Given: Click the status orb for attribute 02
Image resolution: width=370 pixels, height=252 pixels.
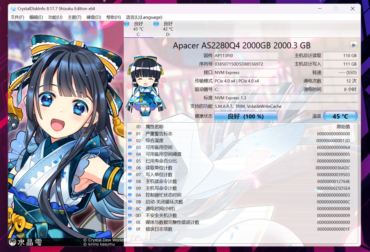Looking at the screenshot, I should [x=130, y=141].
